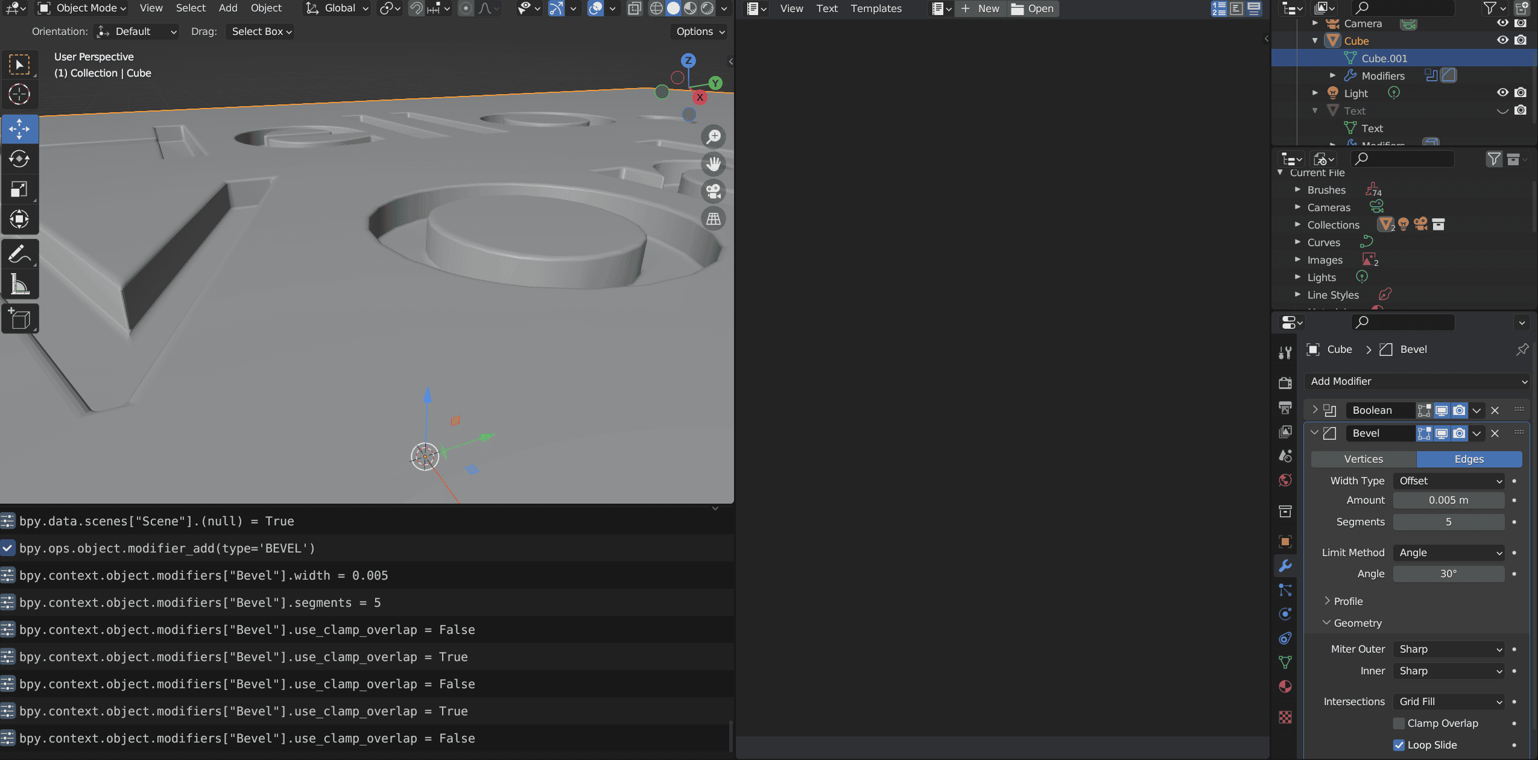Open the viewport Object menu
Screen dimensions: 1538x760
coord(266,8)
